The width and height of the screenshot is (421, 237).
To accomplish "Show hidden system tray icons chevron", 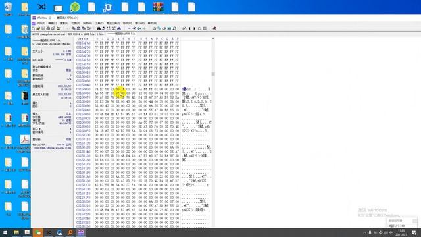I will click(x=364, y=232).
